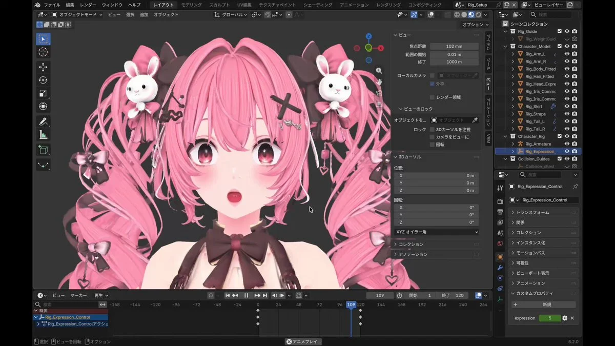Click the 焦点距離 102 mm field

click(454, 46)
